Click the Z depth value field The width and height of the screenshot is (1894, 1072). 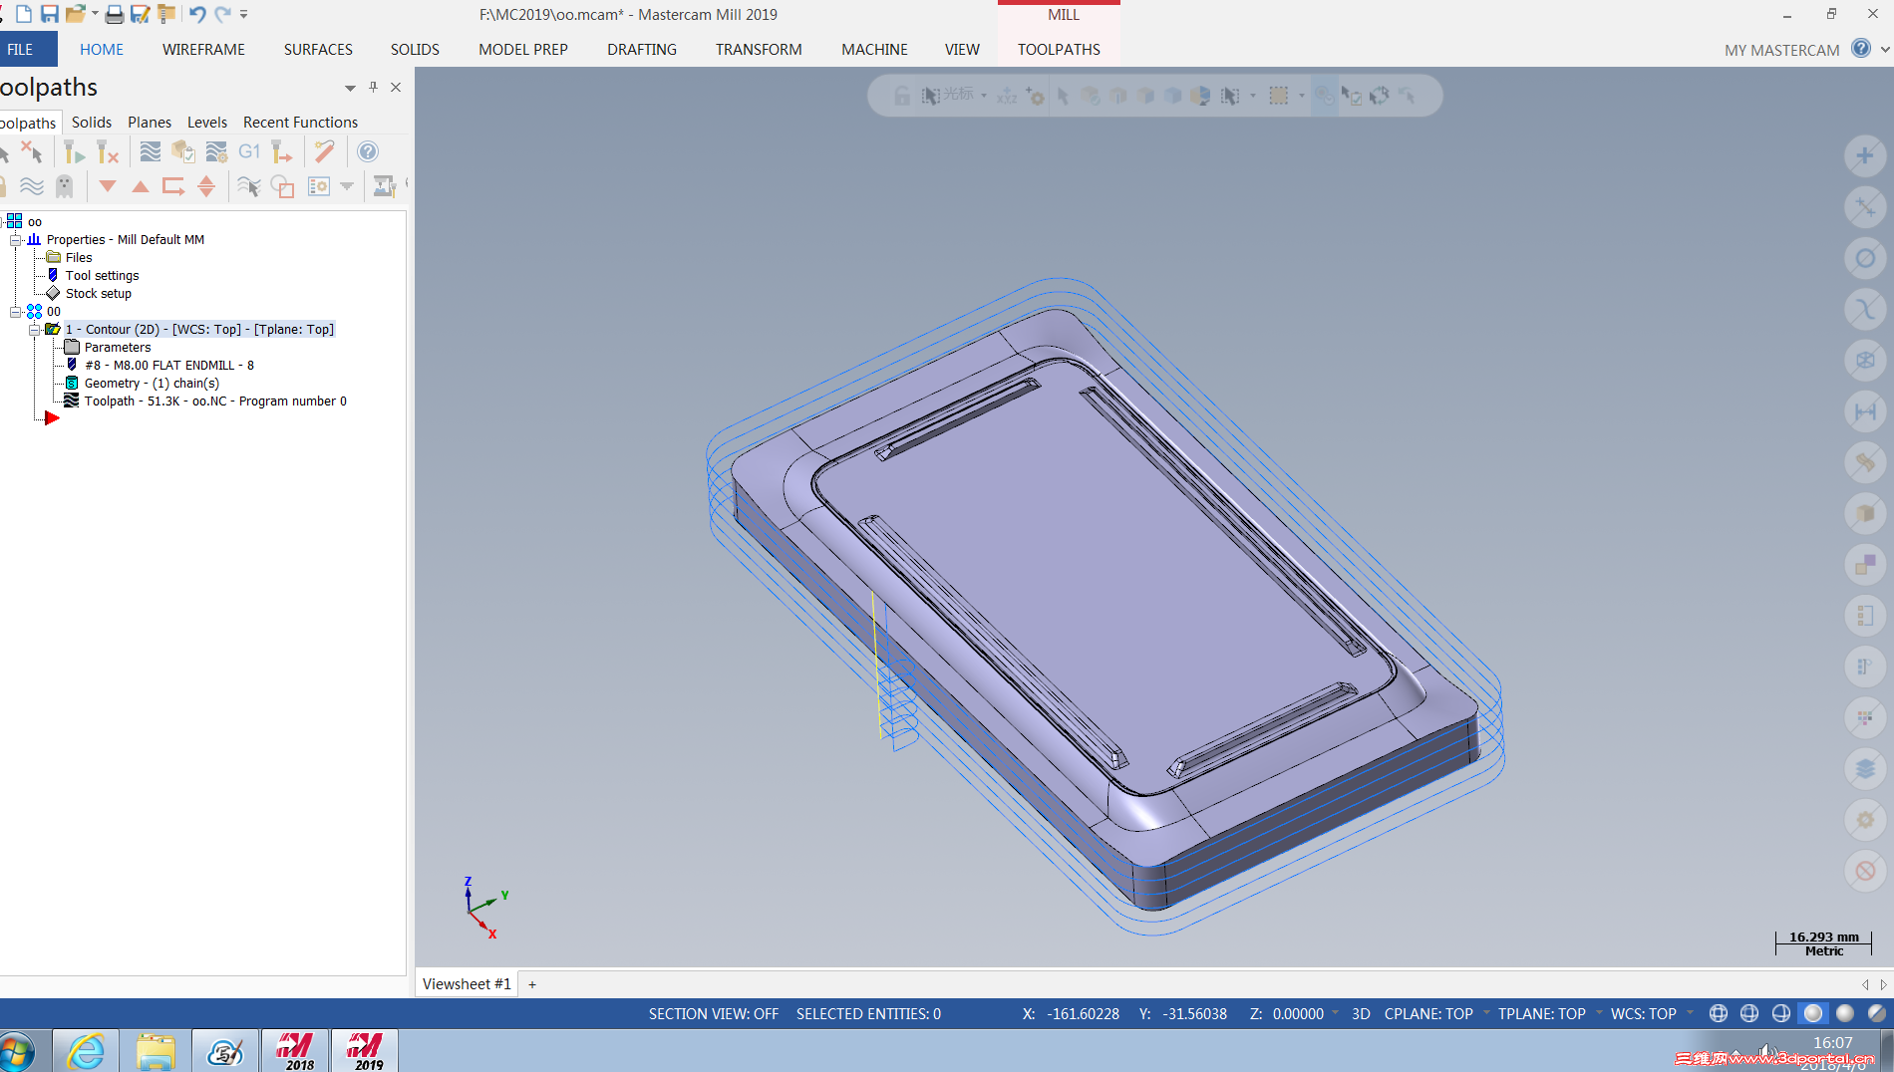1297,1014
